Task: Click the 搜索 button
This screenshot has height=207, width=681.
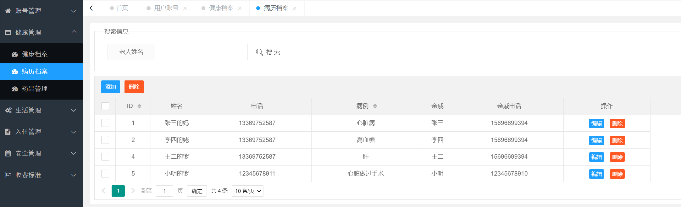Action: (x=268, y=52)
